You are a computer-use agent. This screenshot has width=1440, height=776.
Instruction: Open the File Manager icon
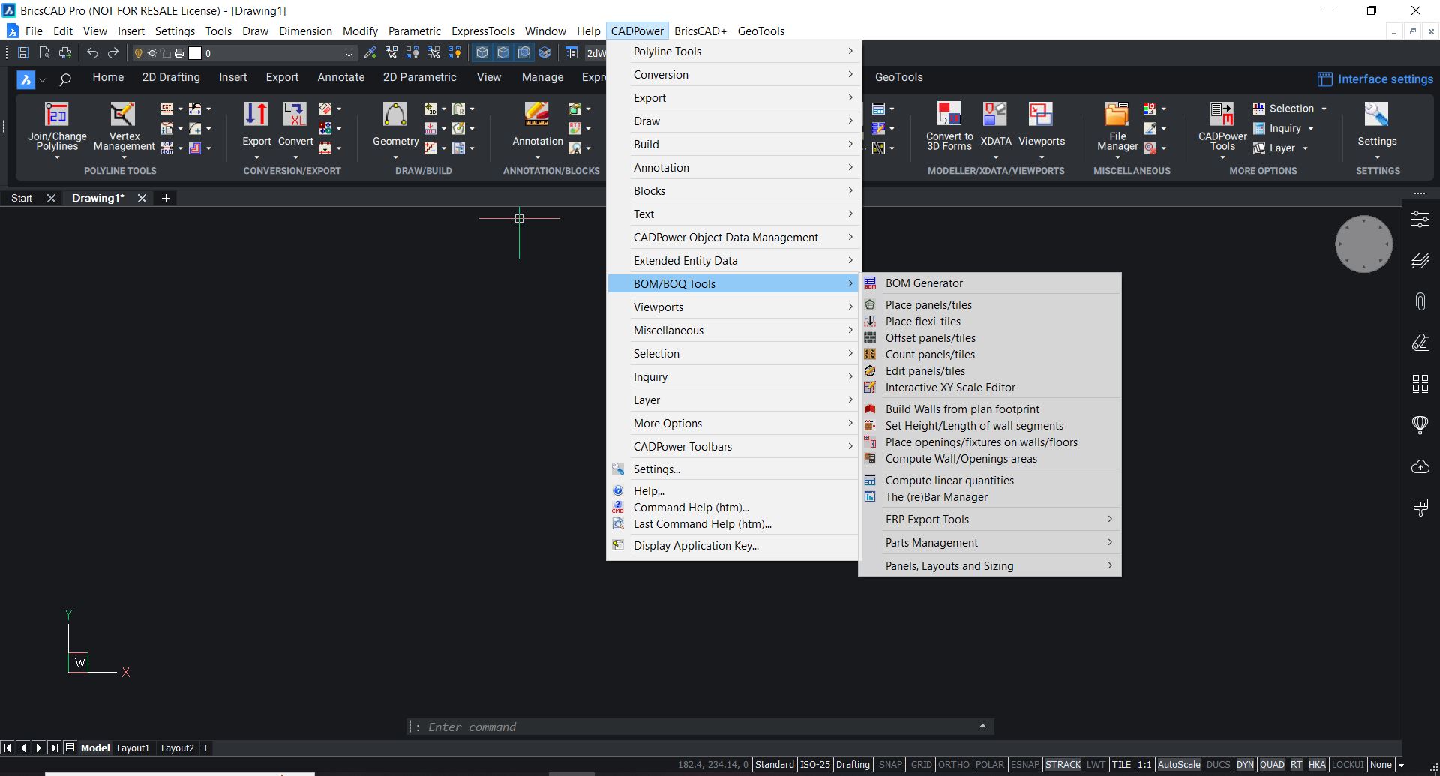pyautogui.click(x=1117, y=114)
